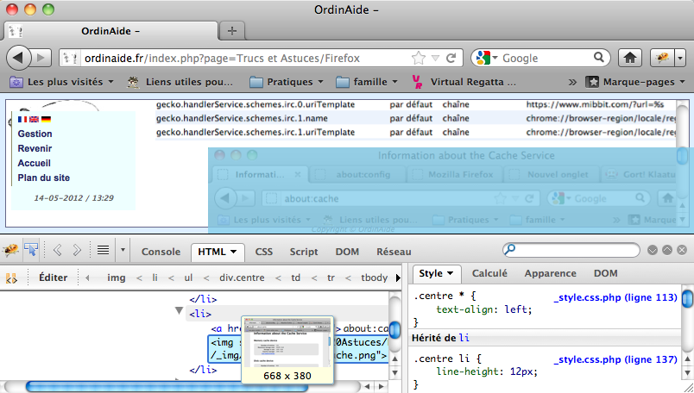Image resolution: width=694 pixels, height=393 pixels.
Task: Open the DOM side panel tab
Action: (605, 273)
